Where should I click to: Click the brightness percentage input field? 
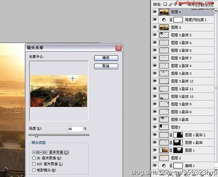[75, 129]
